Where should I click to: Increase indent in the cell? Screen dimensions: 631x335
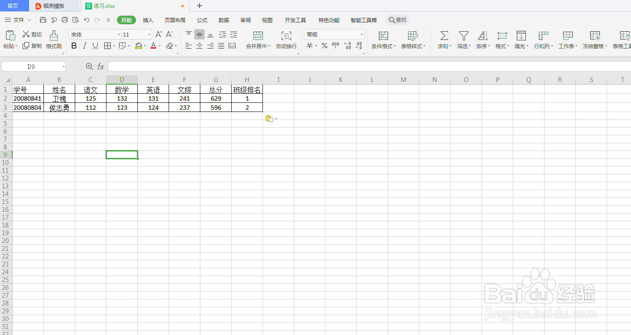click(x=233, y=34)
